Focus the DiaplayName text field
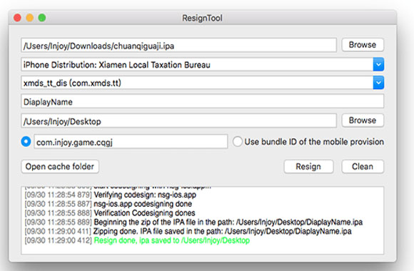Image resolution: width=414 pixels, height=271 pixels. click(202, 101)
